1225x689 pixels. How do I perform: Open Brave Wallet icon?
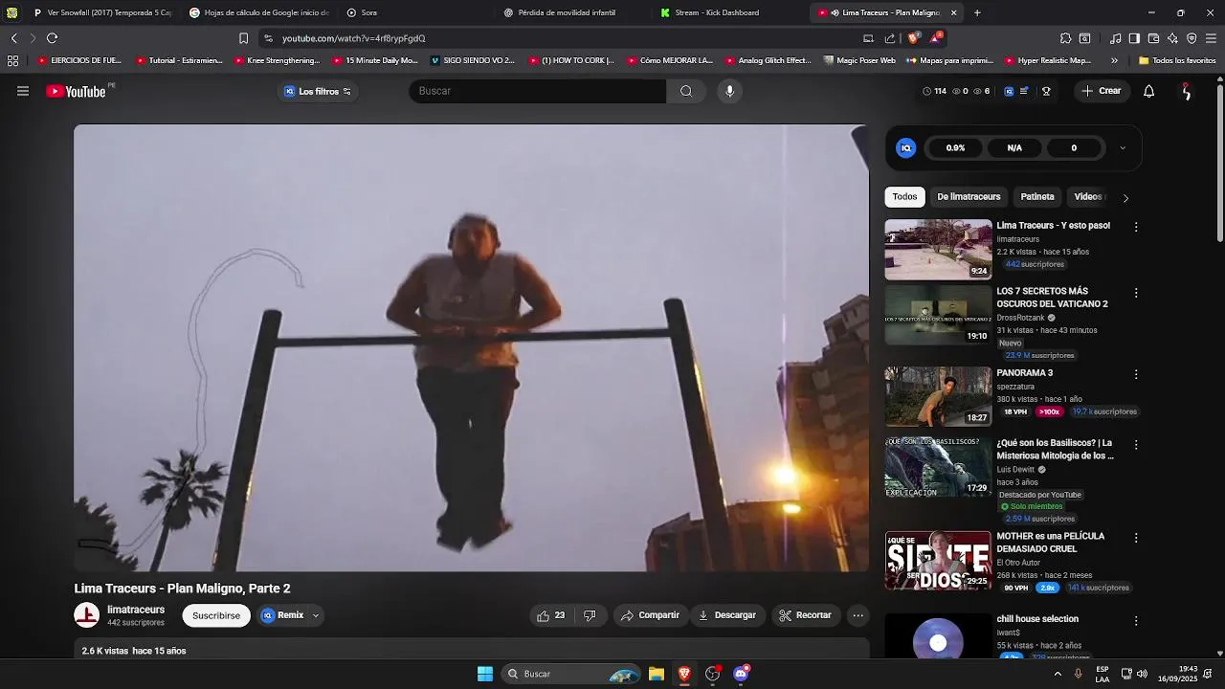(1153, 38)
